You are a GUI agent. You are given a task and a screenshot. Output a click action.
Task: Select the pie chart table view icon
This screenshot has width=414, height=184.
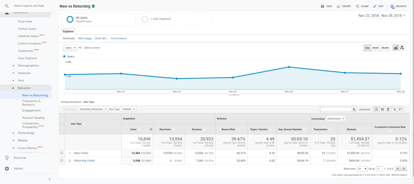[x=382, y=109]
